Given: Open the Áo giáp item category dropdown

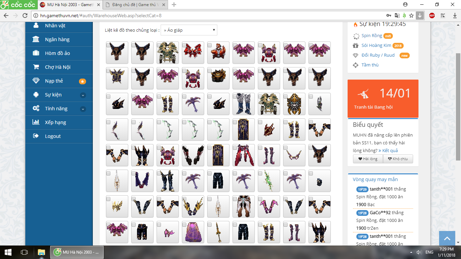Looking at the screenshot, I should click(x=189, y=30).
